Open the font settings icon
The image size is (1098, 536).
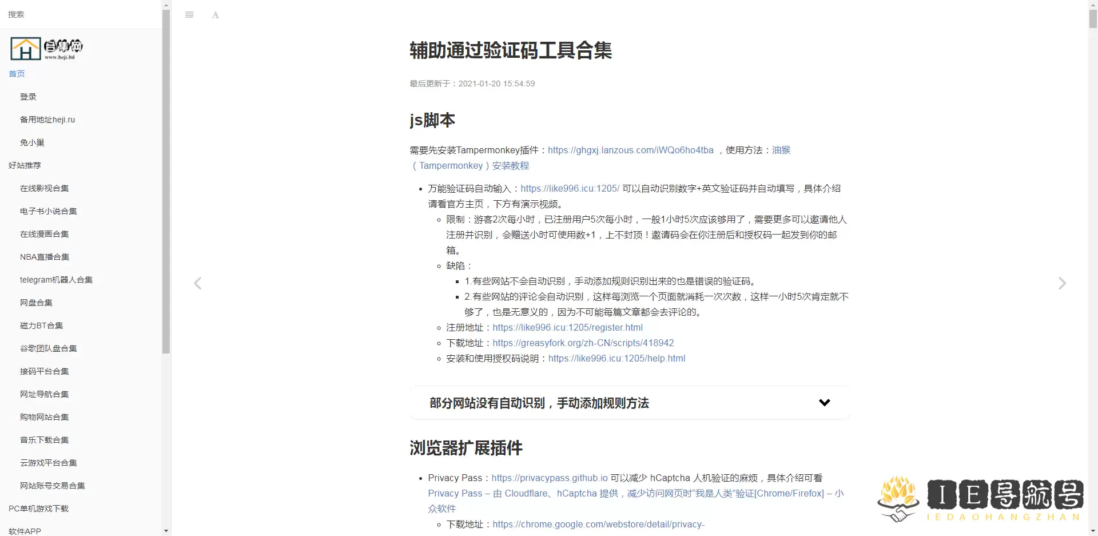pyautogui.click(x=214, y=15)
